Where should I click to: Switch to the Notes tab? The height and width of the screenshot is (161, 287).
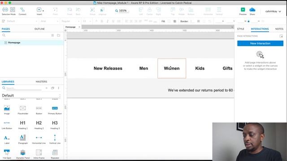279,29
